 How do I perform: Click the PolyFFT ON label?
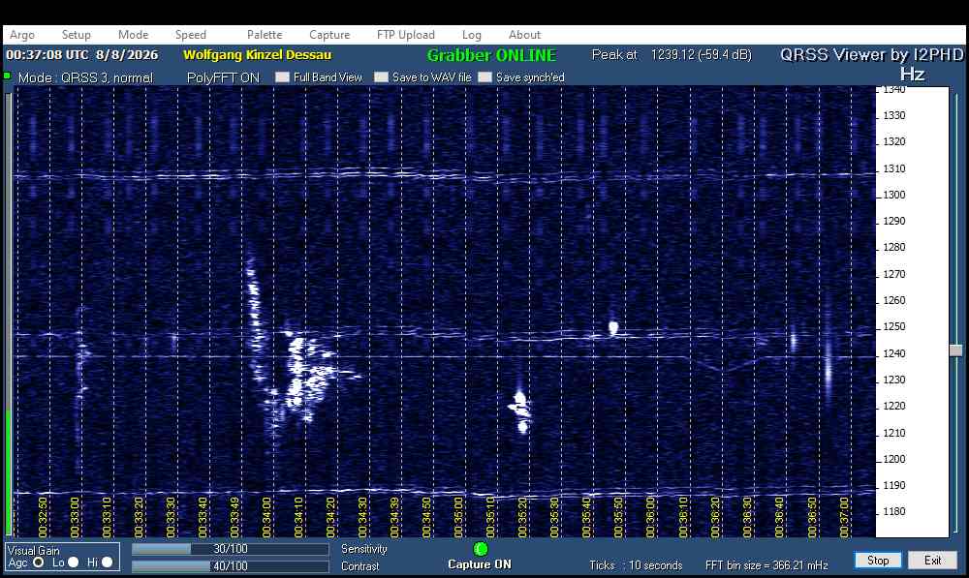point(223,77)
